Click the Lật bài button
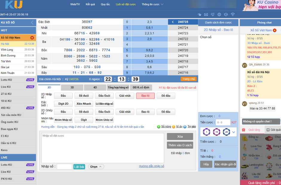This screenshot has width=281, height=185. pos(79,167)
